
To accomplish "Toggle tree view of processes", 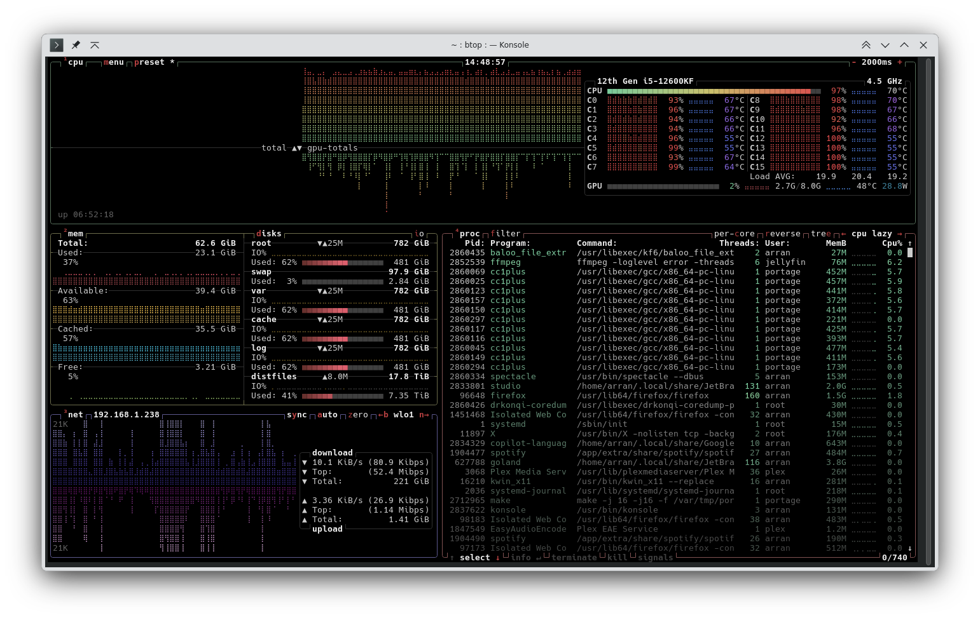I will pyautogui.click(x=821, y=234).
